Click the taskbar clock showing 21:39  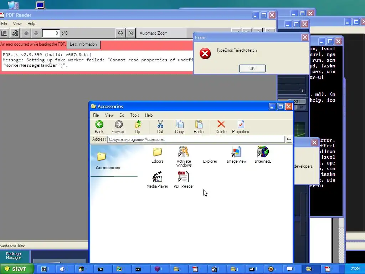[355, 269]
